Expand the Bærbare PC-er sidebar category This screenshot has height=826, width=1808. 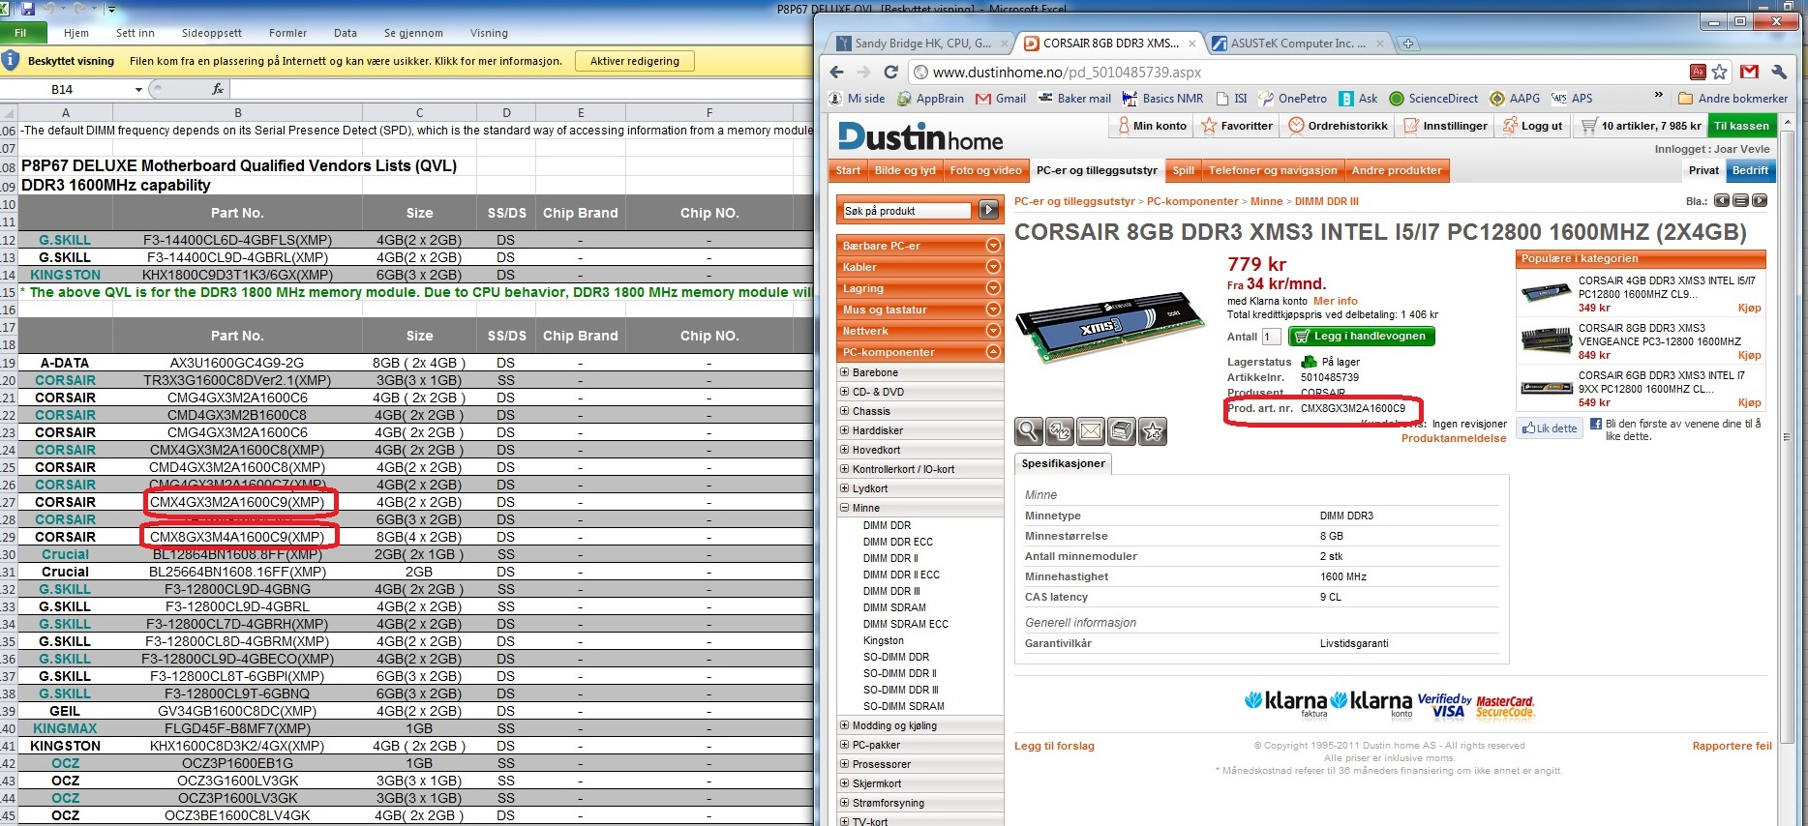pyautogui.click(x=993, y=246)
